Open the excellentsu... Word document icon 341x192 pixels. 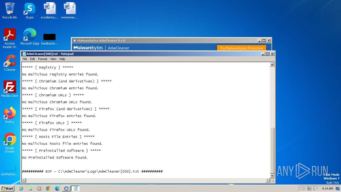tap(50, 11)
